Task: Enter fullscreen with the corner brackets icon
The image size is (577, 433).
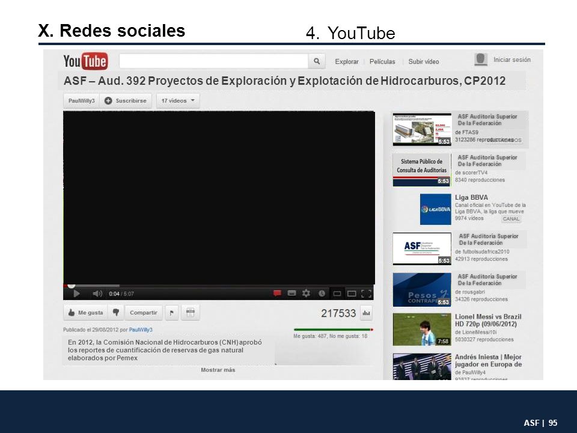Action: [366, 293]
